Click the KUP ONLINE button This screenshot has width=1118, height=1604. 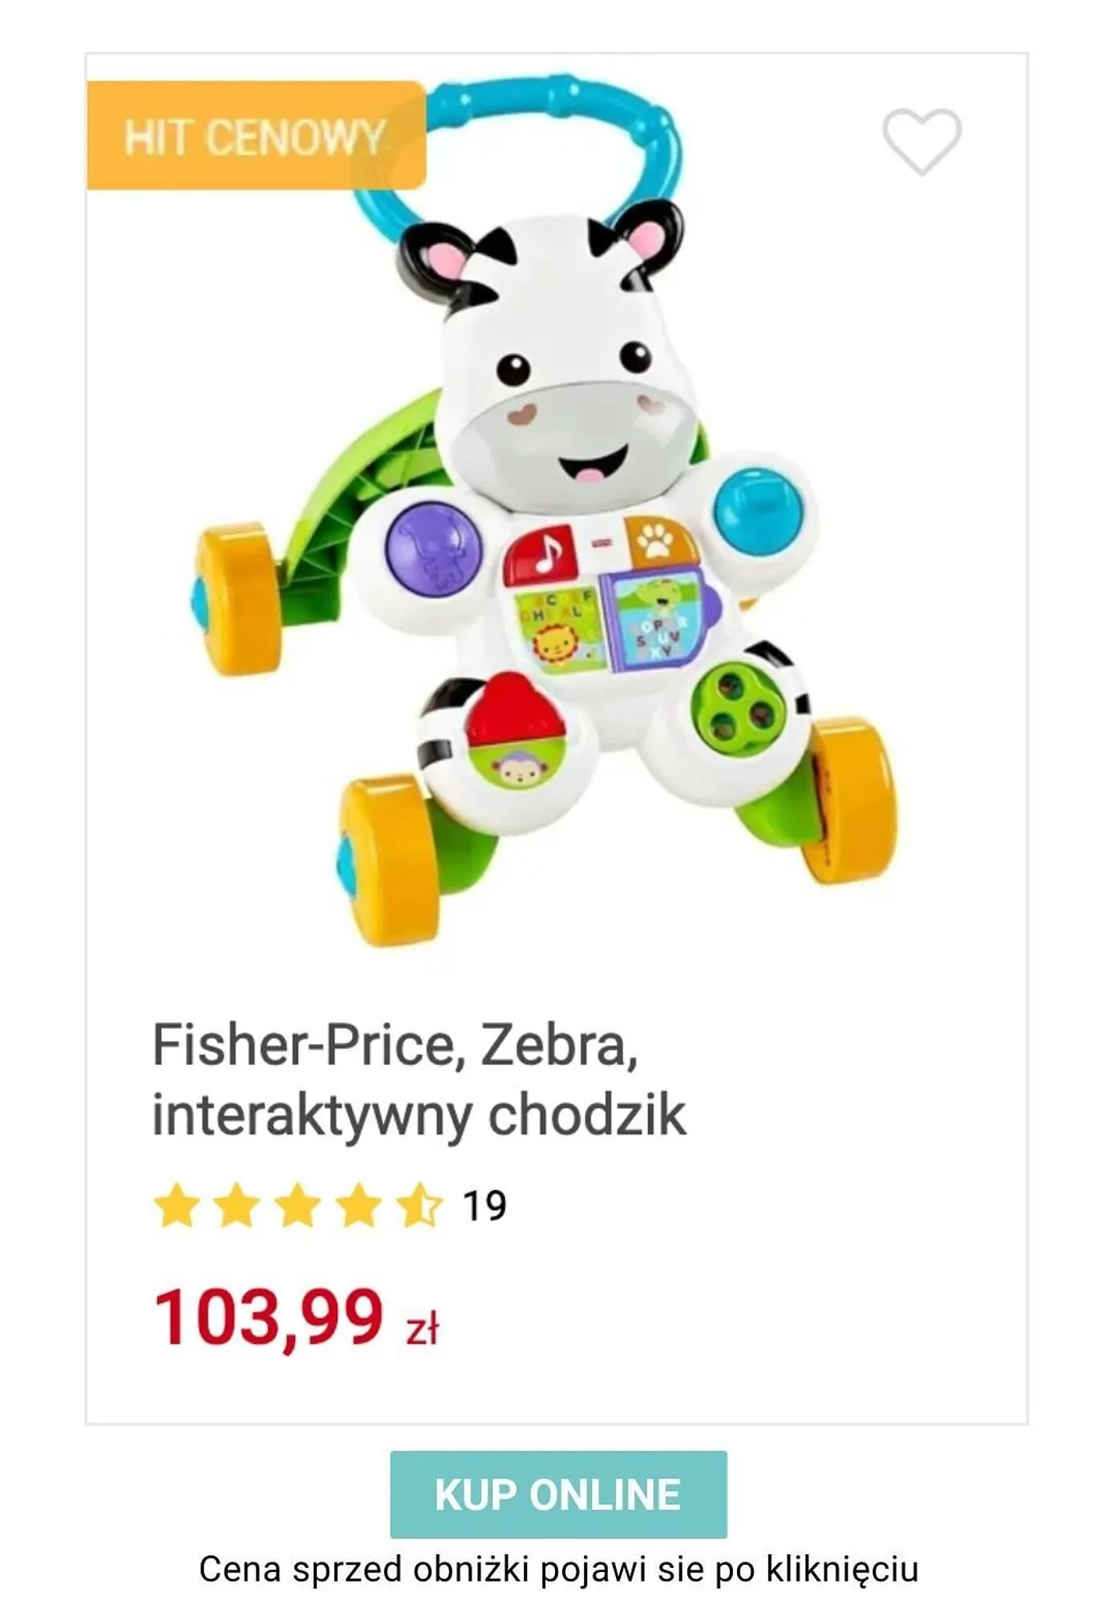coord(558,1494)
